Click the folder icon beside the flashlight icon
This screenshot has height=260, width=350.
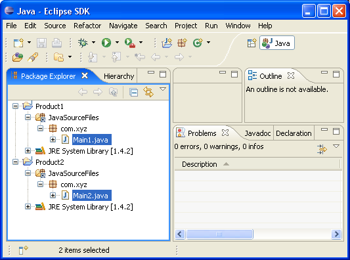pos(58,57)
